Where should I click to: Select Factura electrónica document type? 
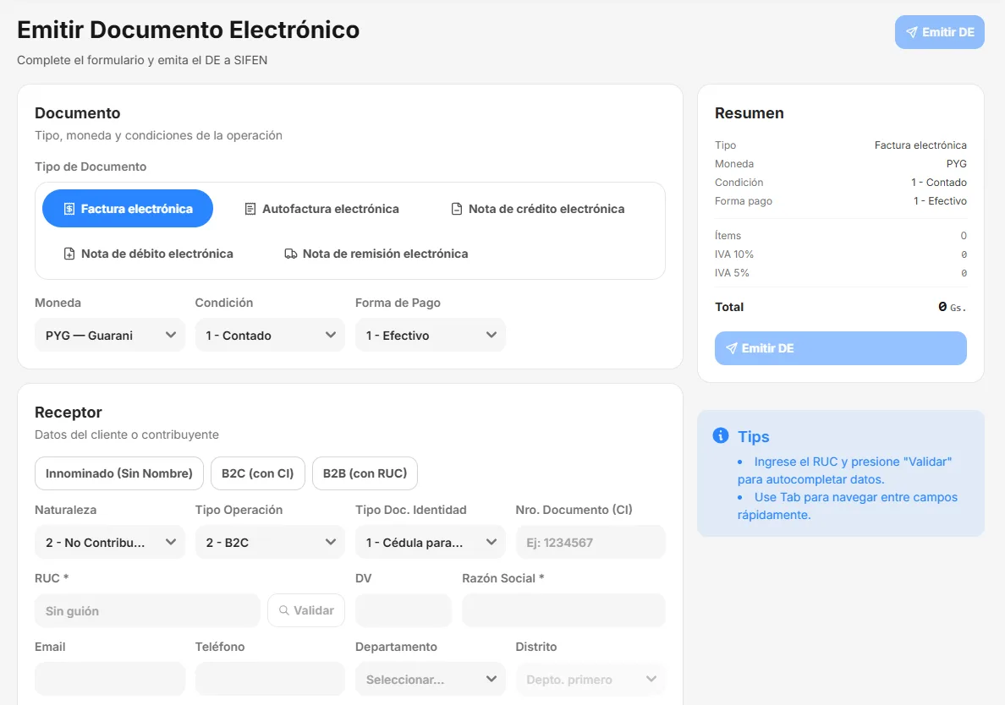[x=128, y=208]
